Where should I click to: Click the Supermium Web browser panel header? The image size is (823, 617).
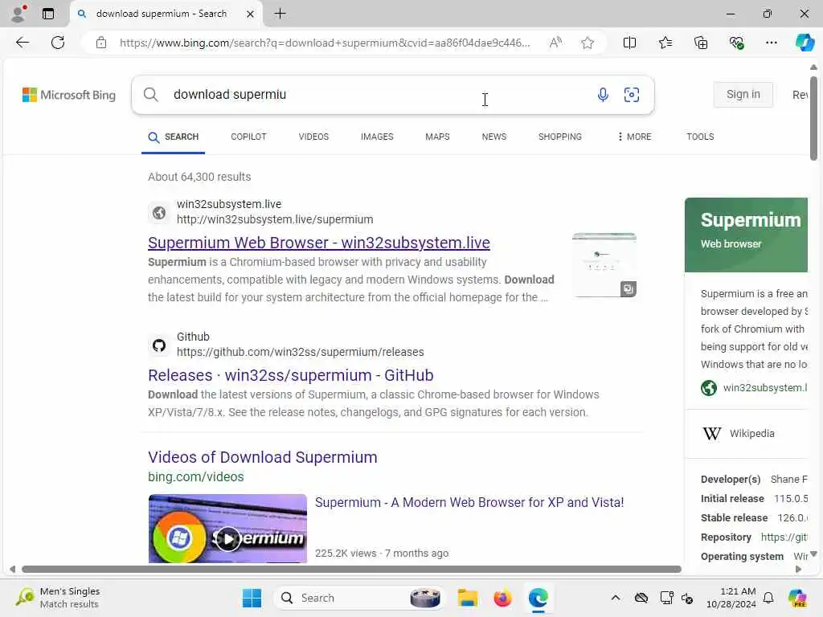[x=746, y=235]
